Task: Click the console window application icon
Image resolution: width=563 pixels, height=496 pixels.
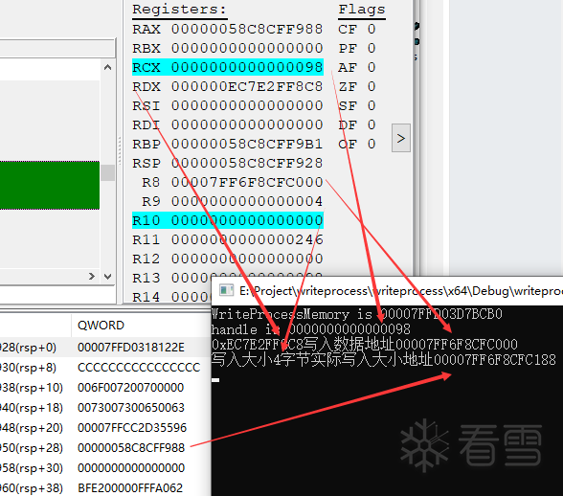Action: [226, 290]
